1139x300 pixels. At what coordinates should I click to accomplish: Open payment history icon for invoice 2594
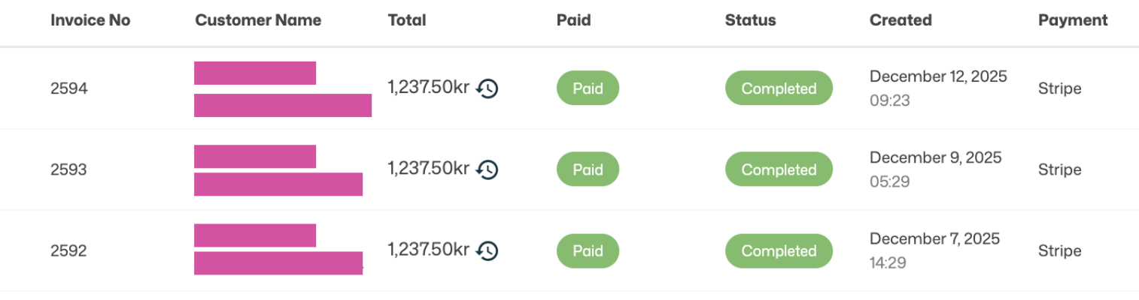[x=487, y=88]
